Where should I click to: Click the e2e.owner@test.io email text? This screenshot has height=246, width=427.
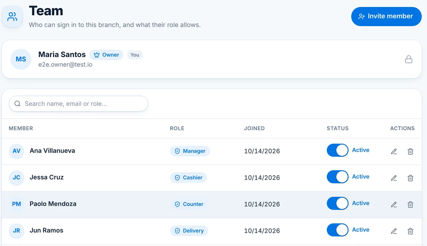tap(65, 65)
